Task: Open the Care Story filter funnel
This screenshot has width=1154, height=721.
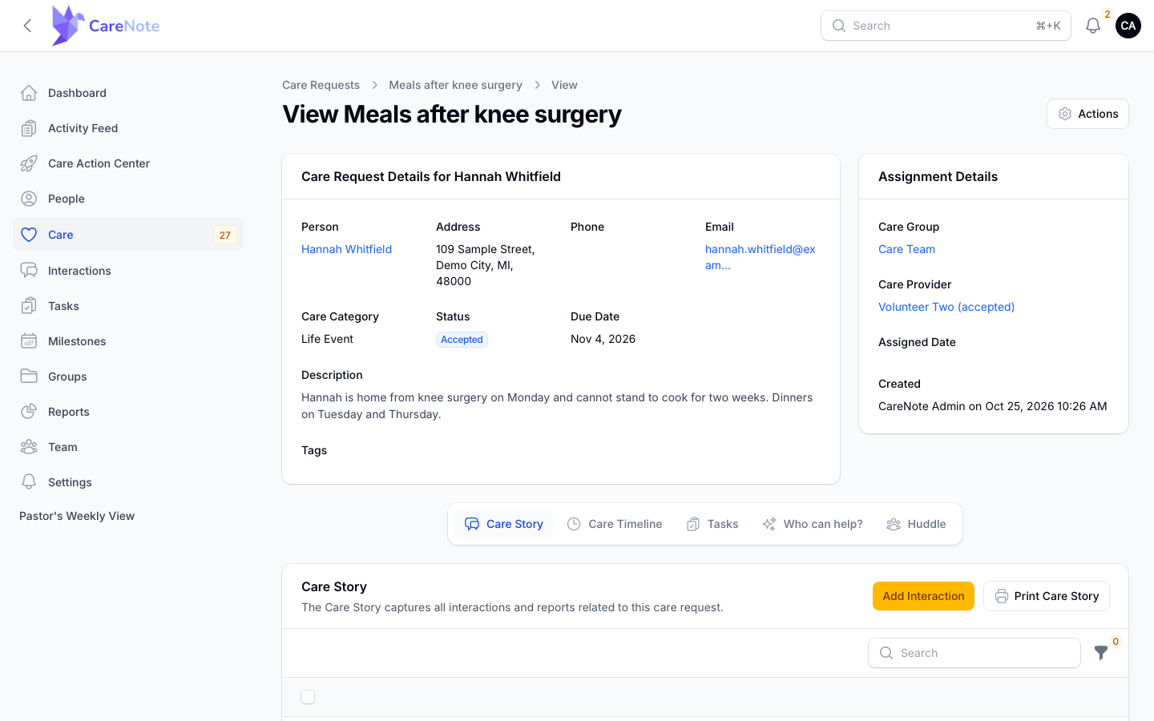Action: point(1101,653)
